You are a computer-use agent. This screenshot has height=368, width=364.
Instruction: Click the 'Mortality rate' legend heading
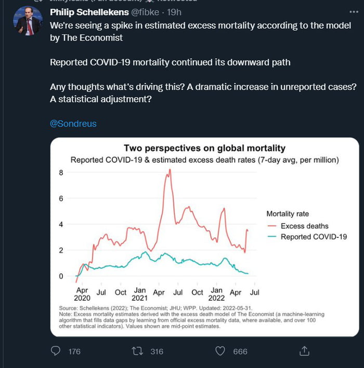pos(288,213)
